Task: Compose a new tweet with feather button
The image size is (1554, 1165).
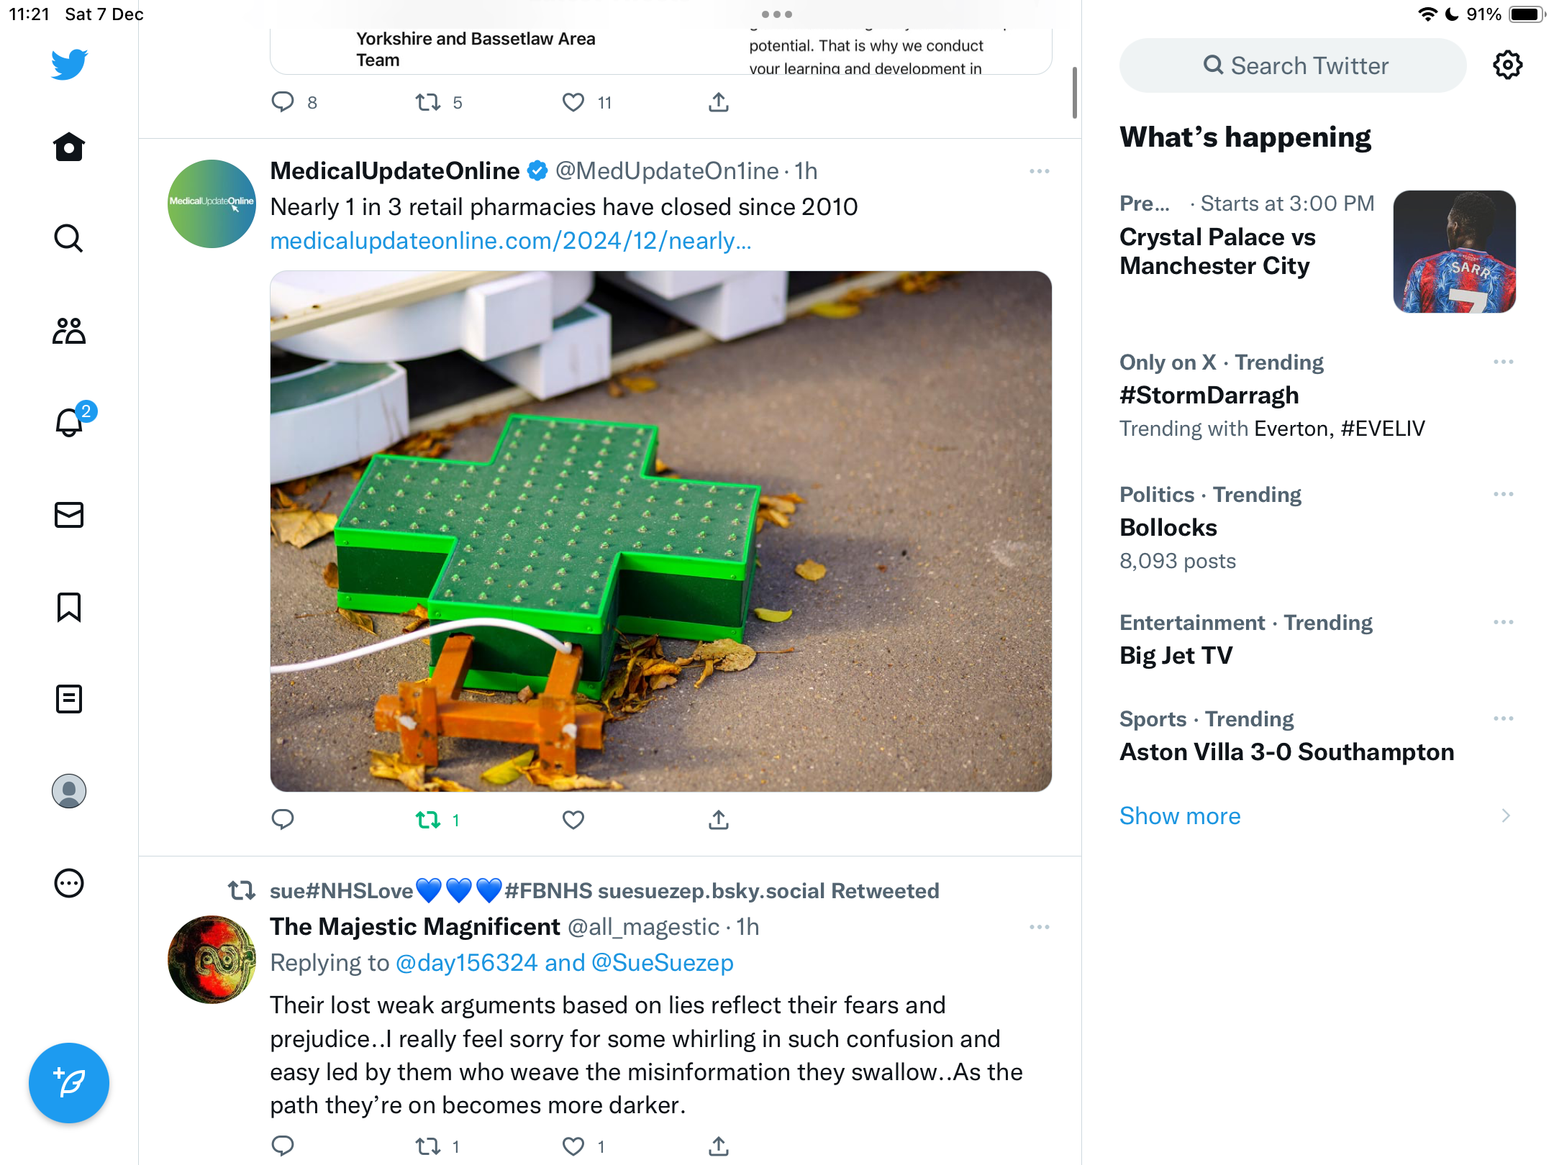Action: coord(69,1083)
